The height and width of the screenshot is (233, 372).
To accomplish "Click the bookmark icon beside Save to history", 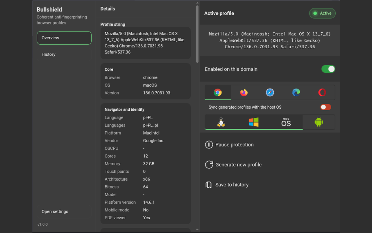I will click(x=209, y=185).
